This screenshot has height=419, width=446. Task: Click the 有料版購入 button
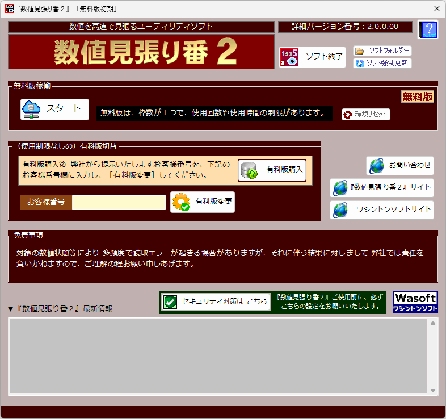coord(272,170)
